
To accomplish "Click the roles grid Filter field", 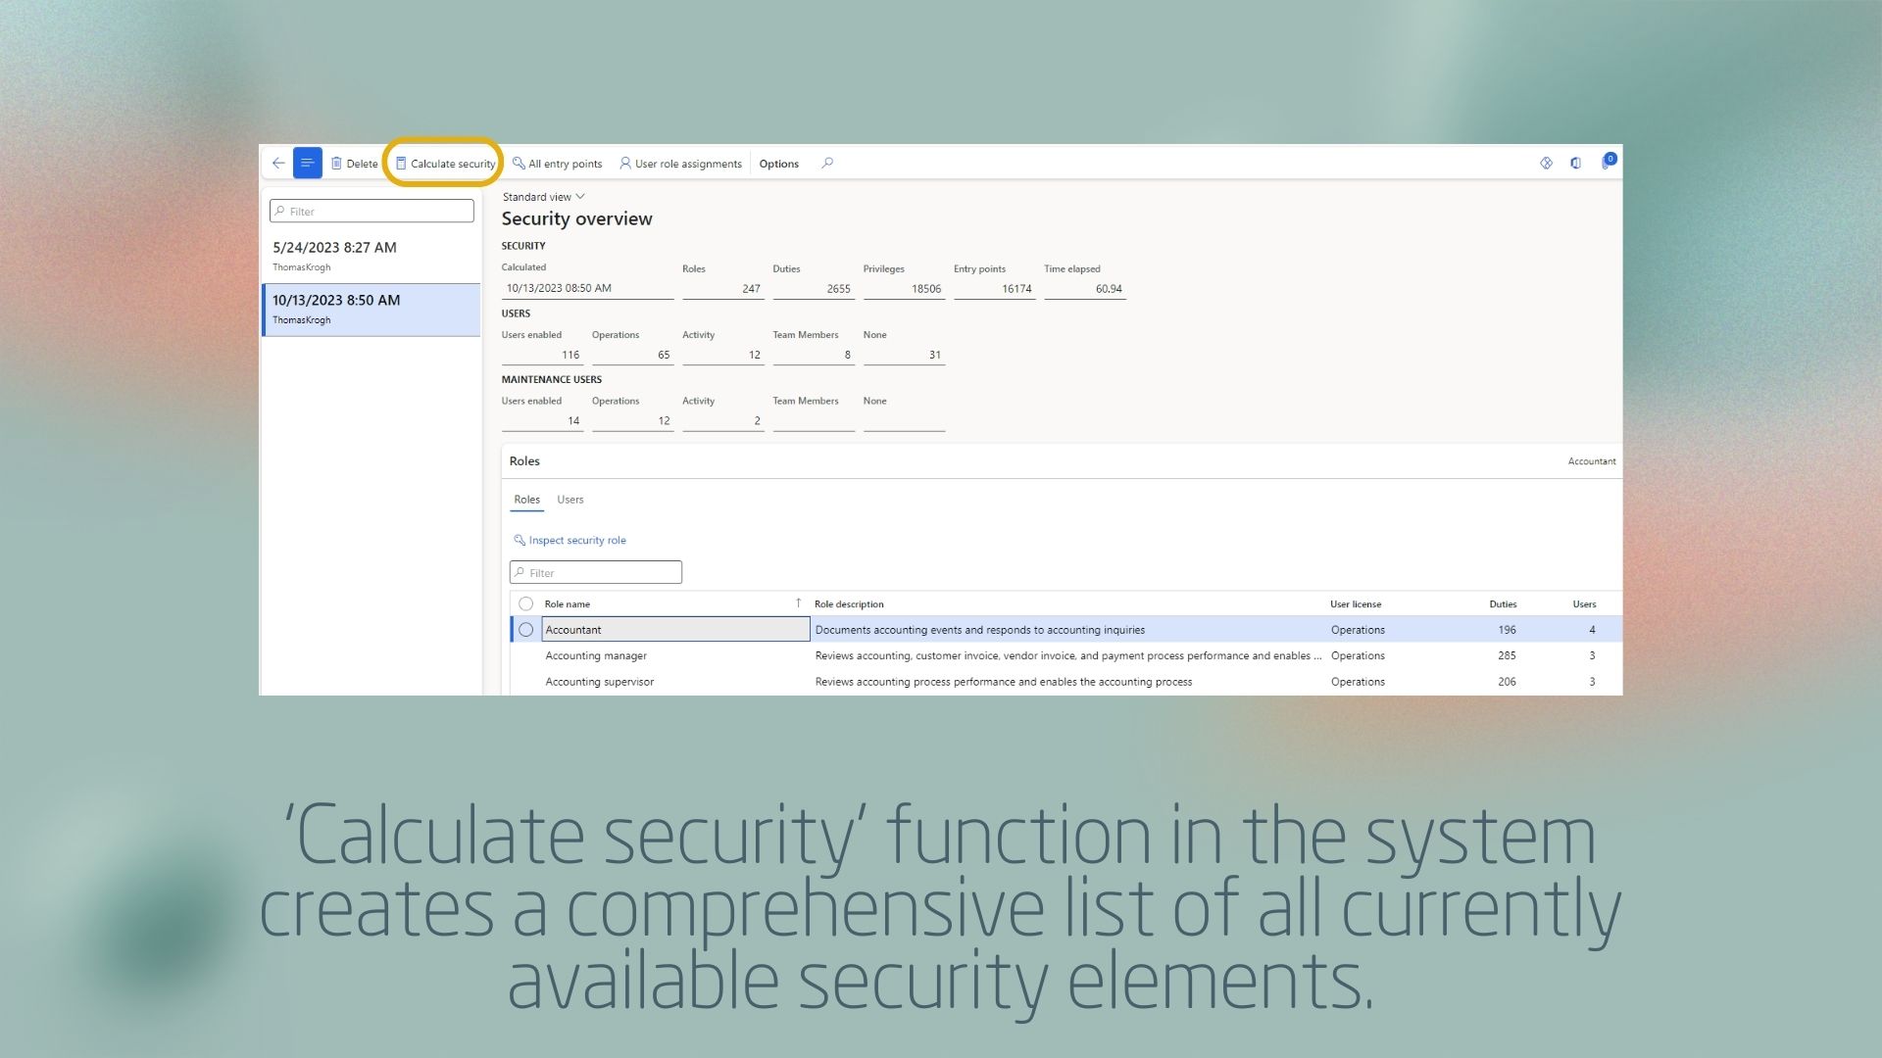I will coord(596,573).
